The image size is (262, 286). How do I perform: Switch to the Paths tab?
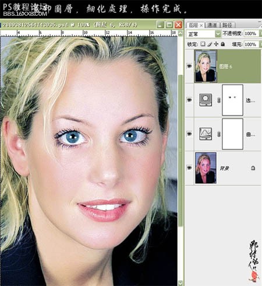pos(227,25)
